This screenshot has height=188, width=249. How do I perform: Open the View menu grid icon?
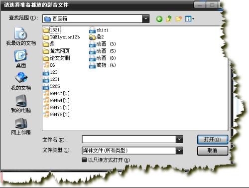click(x=190, y=19)
